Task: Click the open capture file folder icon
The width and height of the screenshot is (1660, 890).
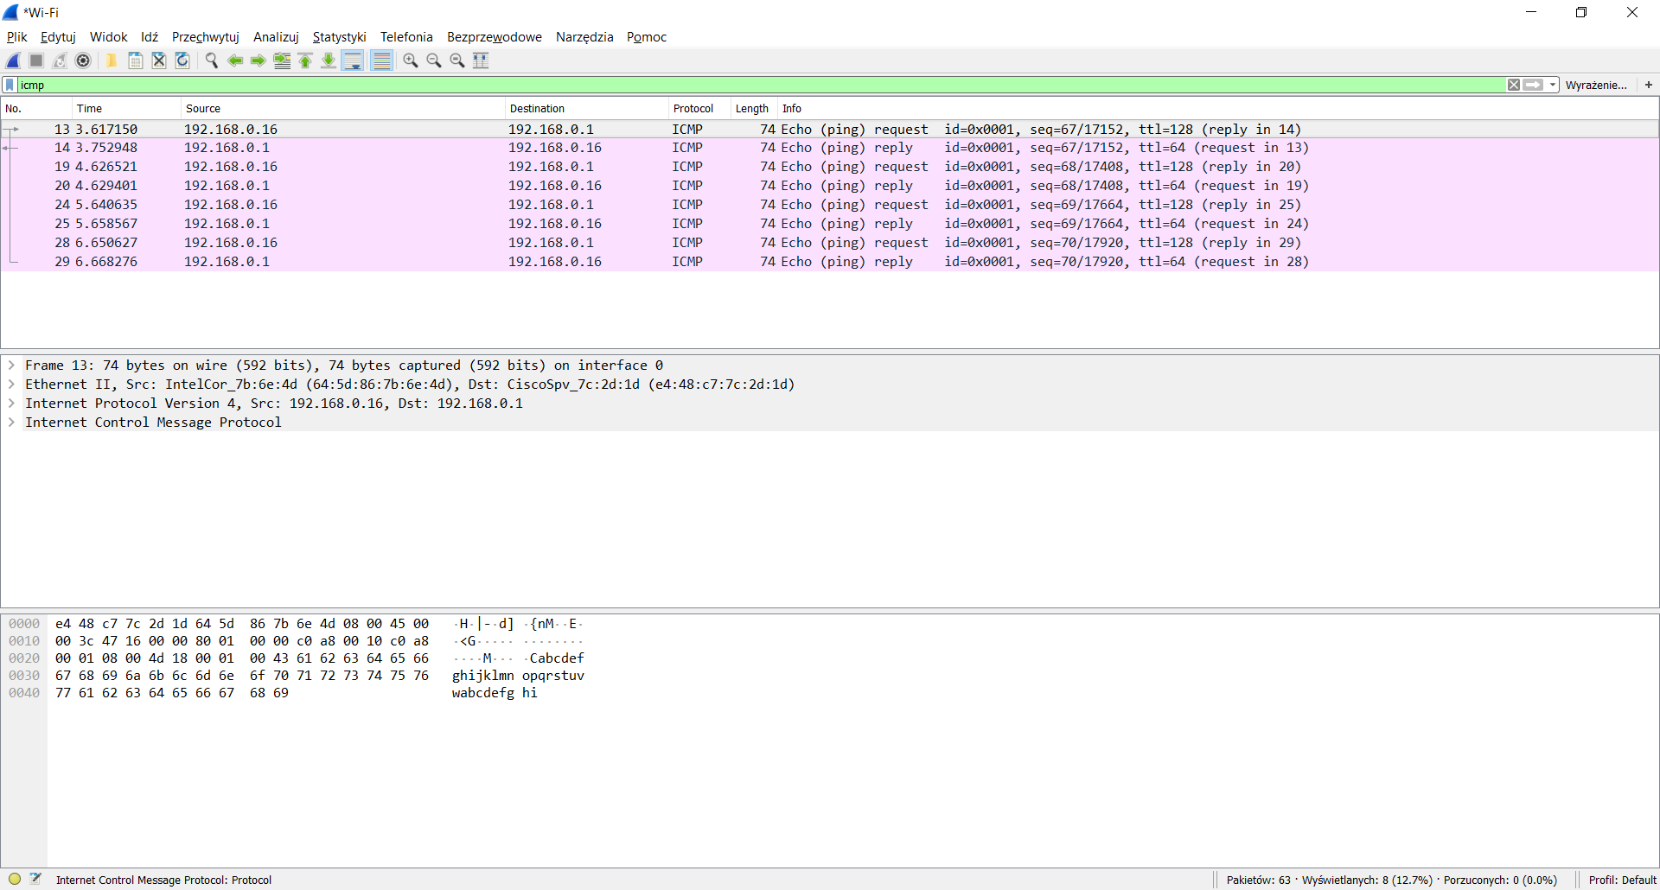Action: click(112, 60)
